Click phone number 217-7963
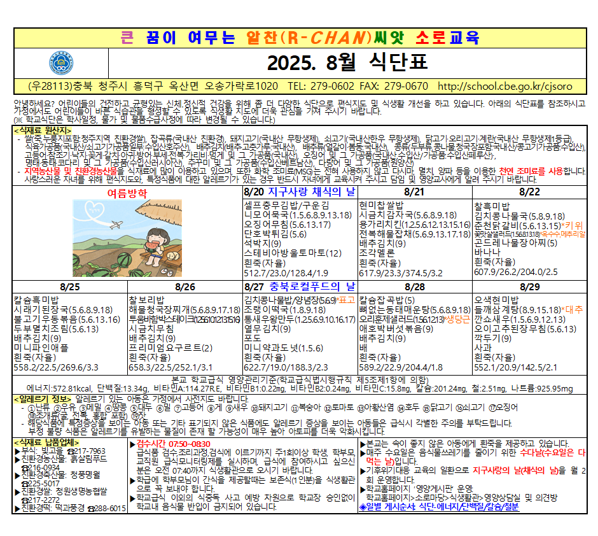Screen dimensions: 598x536 pos(90,451)
